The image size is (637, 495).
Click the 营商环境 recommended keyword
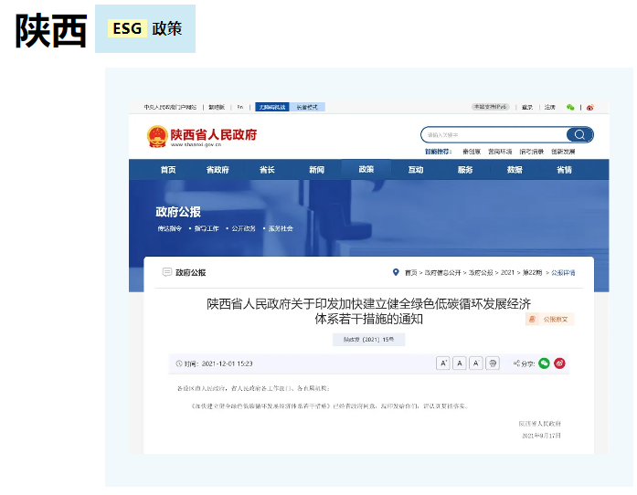coord(500,152)
